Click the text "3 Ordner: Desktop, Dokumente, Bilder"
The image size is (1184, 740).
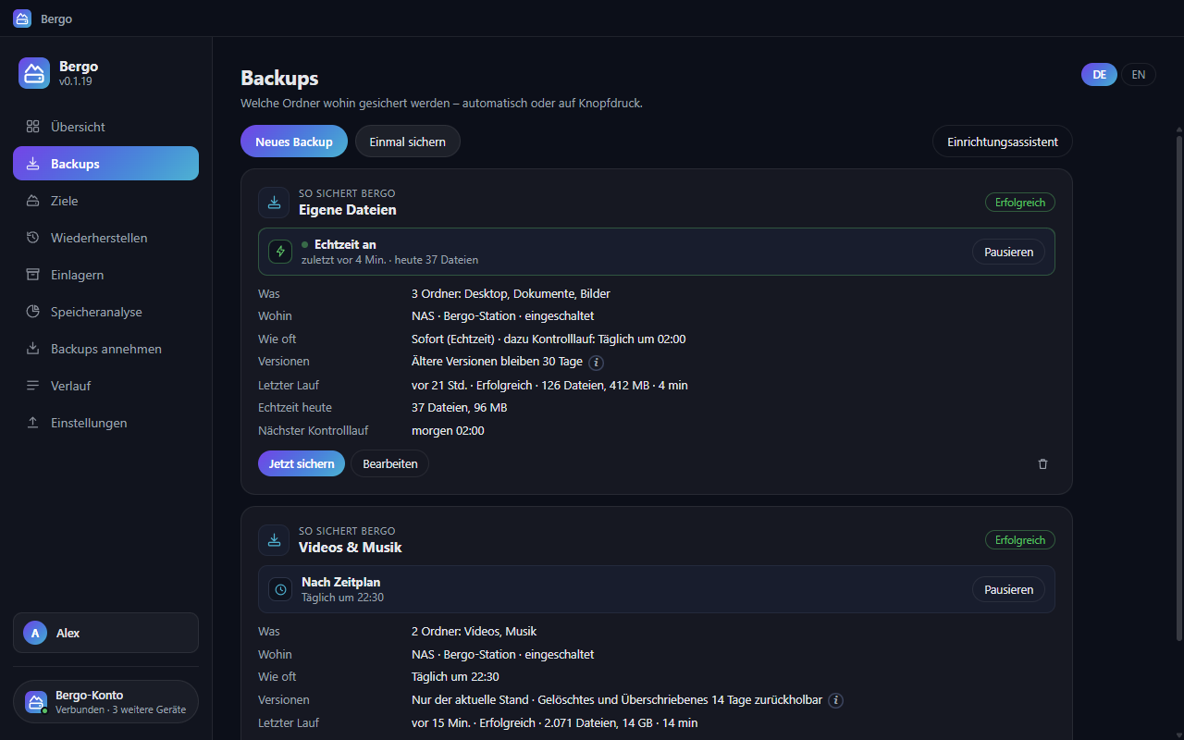(511, 293)
